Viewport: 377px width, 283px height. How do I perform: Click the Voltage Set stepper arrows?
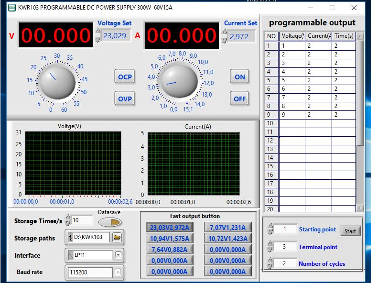pos(98,35)
